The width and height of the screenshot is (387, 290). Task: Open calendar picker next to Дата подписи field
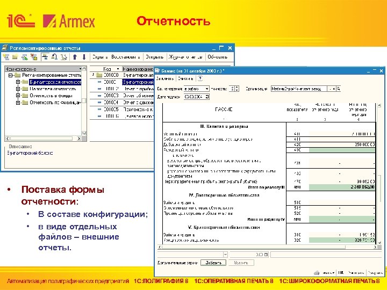pos(207,97)
